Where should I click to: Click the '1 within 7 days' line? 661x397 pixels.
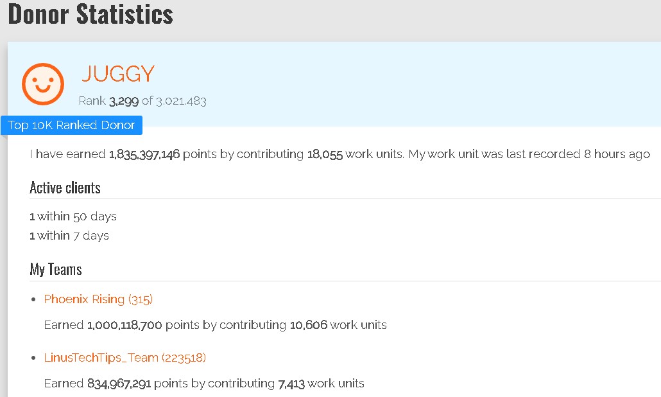point(69,236)
